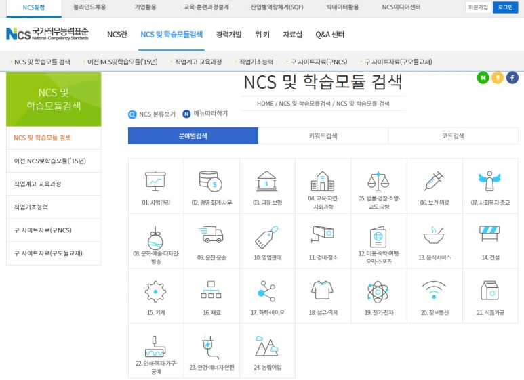
Task: Open the 01. 사업관리 category icon
Action: [155, 182]
